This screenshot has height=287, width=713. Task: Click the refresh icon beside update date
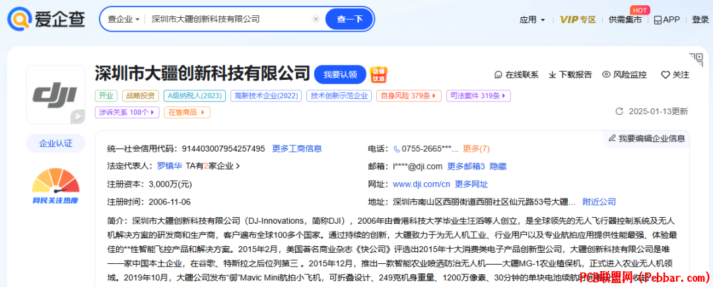pyautogui.click(x=619, y=112)
